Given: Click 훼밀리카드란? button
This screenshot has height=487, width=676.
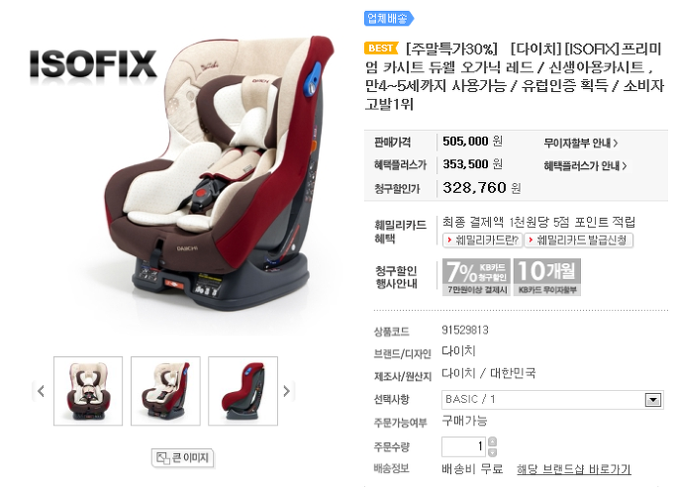Looking at the screenshot, I should (482, 241).
